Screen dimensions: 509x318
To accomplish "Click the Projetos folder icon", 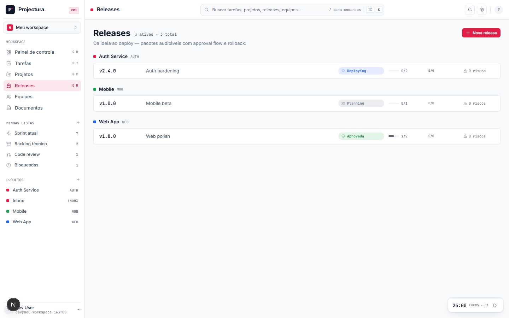I will 9,75.
